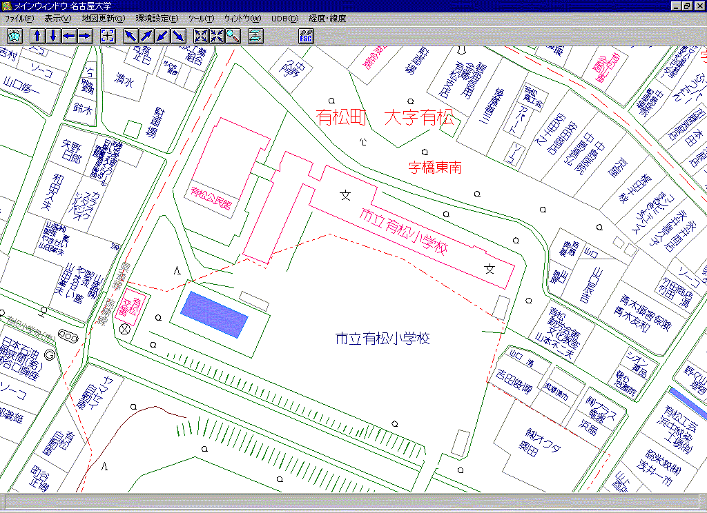Image resolution: width=707 pixels, height=513 pixels.
Task: Move map diagonally down-left with arrow button
Action: [163, 37]
